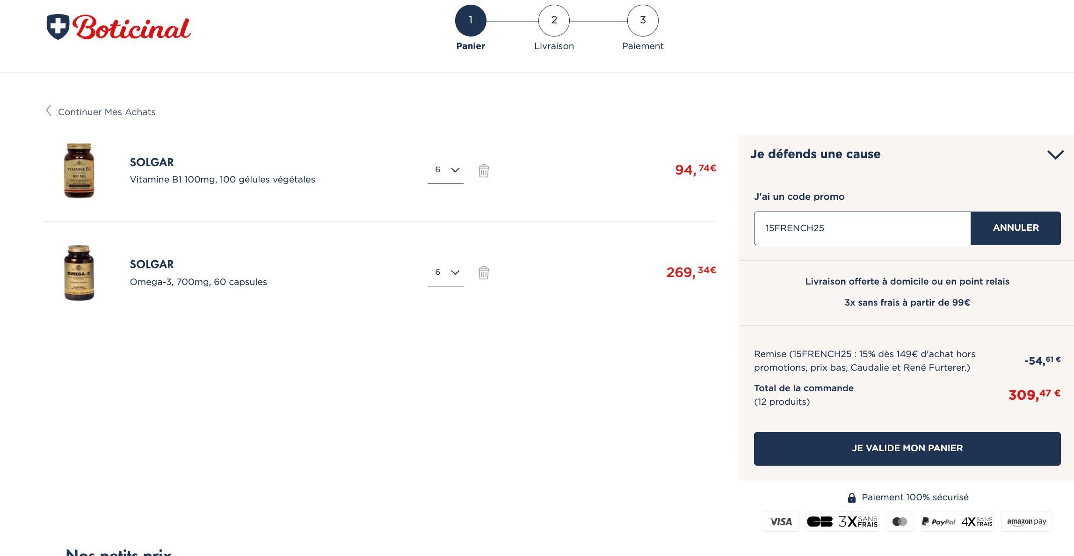Cancel promo code with ANNULER button
Image resolution: width=1074 pixels, height=556 pixels.
[1016, 228]
